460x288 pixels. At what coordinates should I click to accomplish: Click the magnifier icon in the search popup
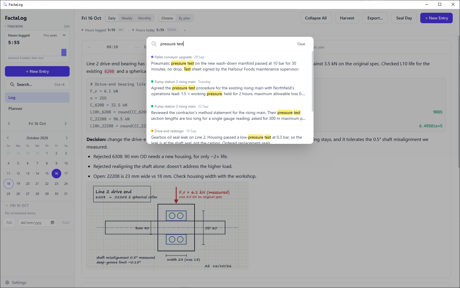point(154,44)
